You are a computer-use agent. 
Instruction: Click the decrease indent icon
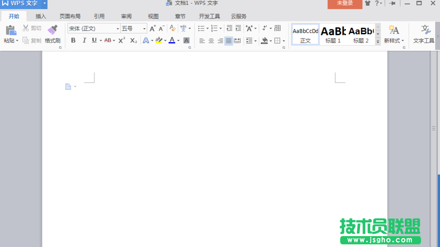click(x=229, y=29)
